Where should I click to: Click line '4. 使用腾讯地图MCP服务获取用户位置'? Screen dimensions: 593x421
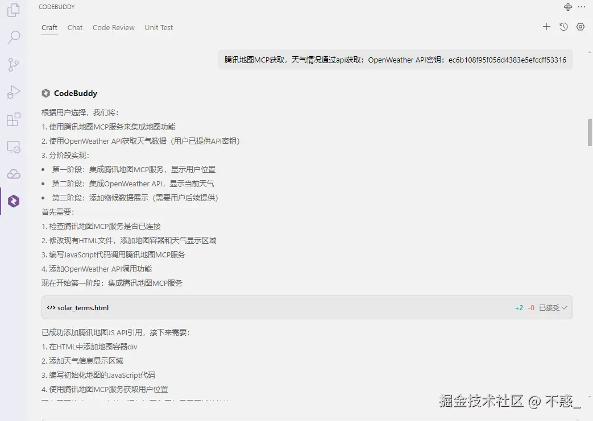105,389
